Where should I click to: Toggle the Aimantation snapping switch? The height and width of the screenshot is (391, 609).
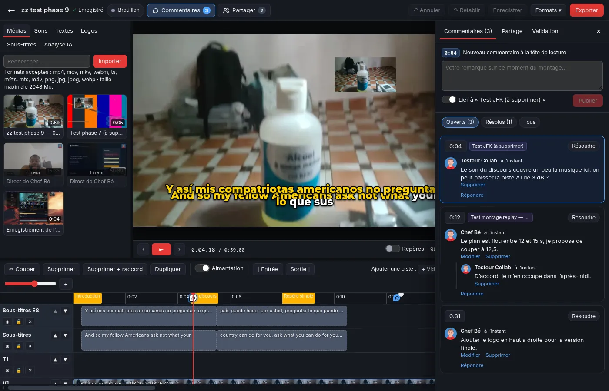[202, 268]
